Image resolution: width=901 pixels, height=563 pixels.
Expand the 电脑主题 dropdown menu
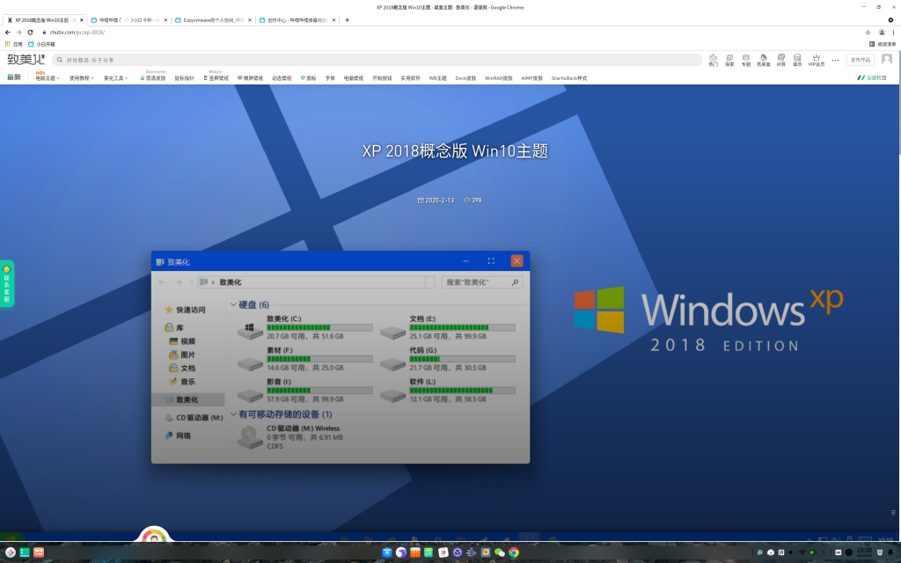tap(48, 78)
